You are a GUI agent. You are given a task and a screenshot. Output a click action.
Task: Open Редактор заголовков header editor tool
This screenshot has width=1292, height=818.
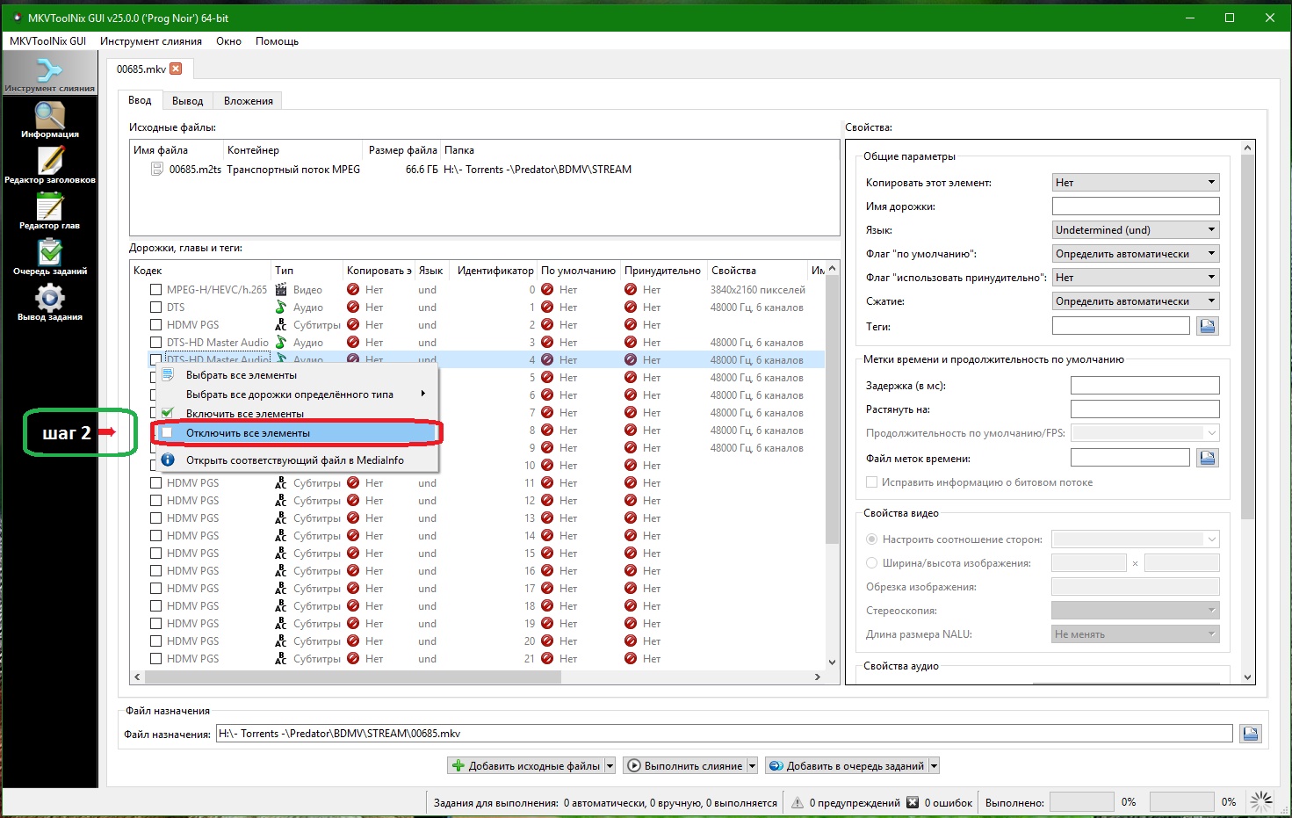pos(50,165)
